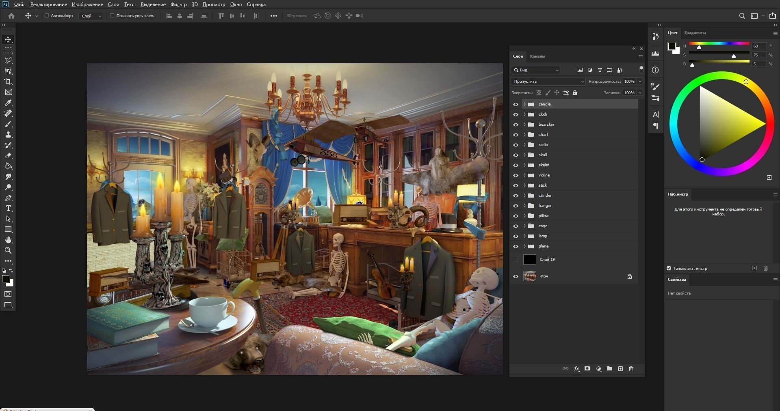Select the Eraser tool
Screen dimensions: 780x411
point(8,155)
